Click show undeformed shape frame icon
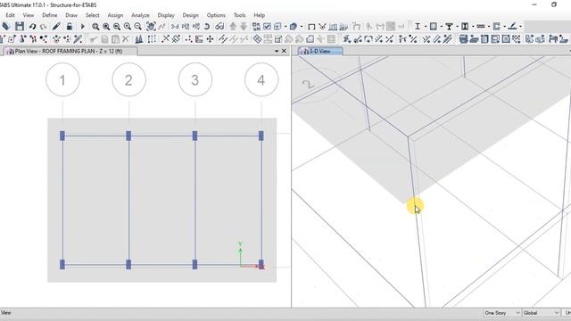571x321 pixels. coord(311,27)
